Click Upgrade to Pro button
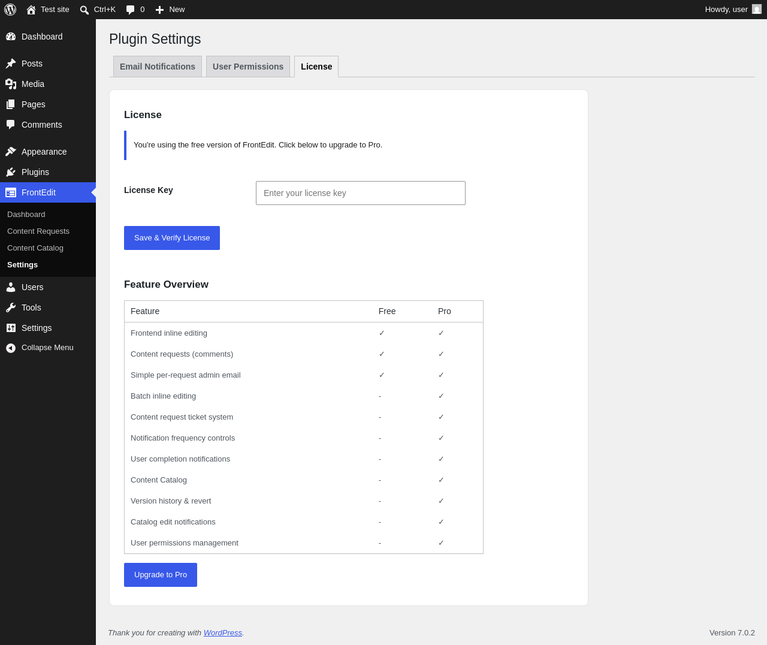The width and height of the screenshot is (767, 645). (x=161, y=575)
